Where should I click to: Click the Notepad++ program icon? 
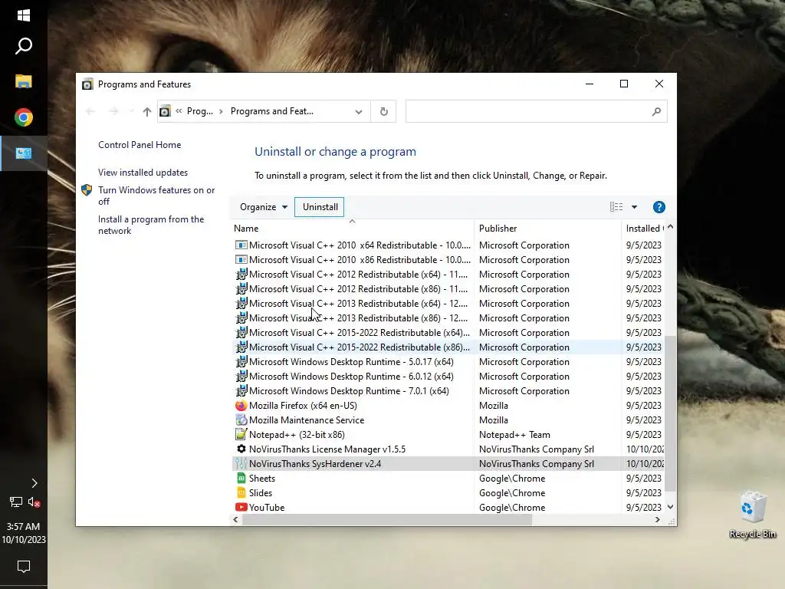[x=241, y=435]
